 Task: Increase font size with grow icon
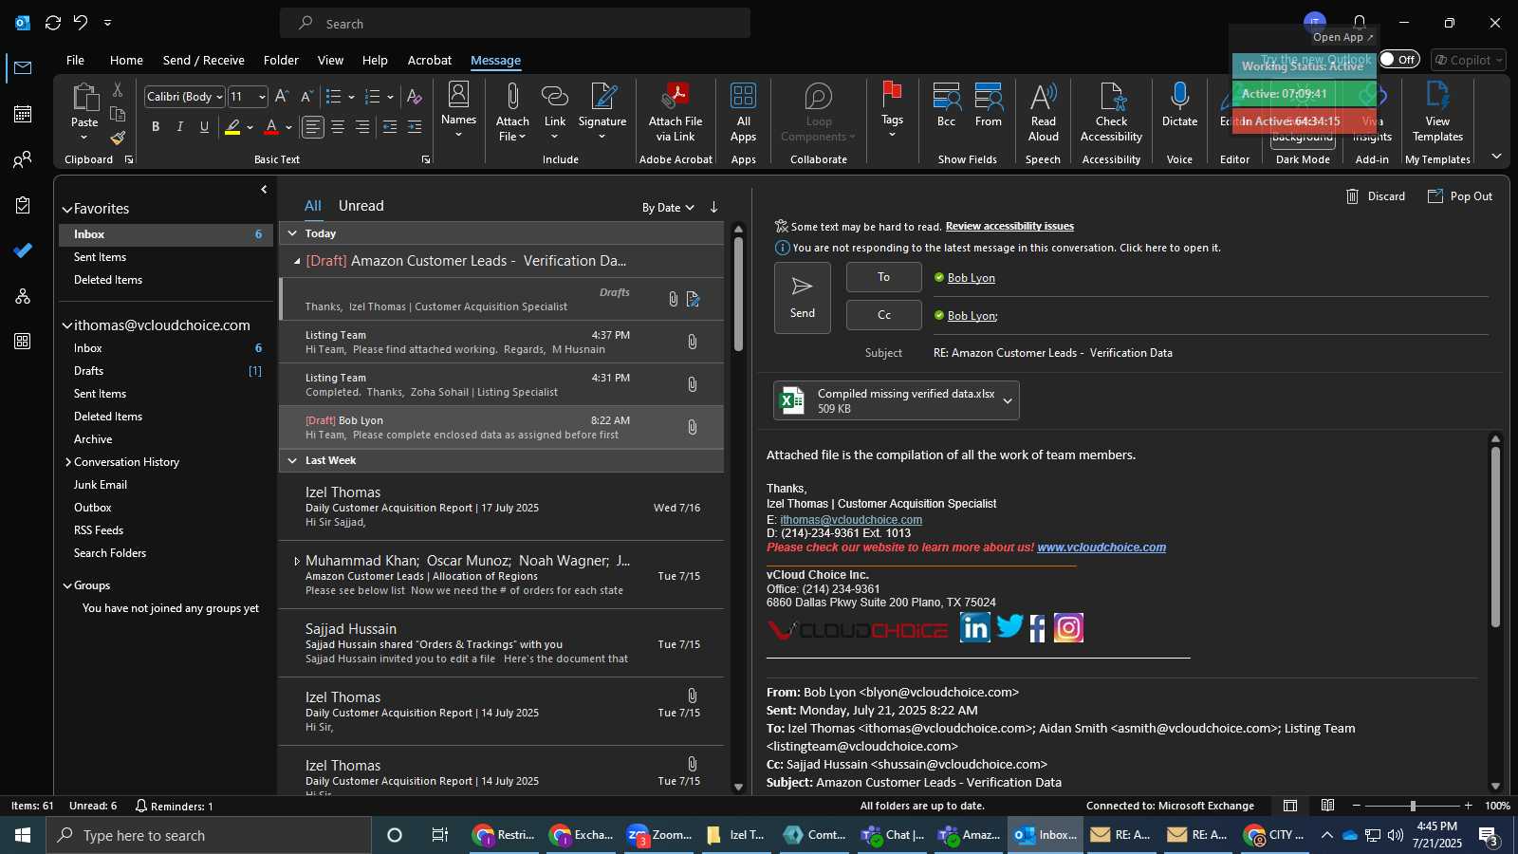(x=282, y=97)
